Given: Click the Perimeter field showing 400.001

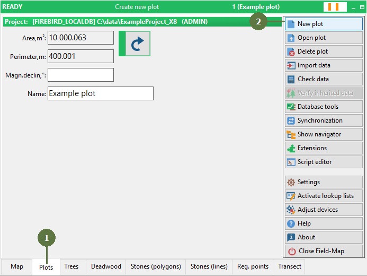Looking at the screenshot, I should point(80,56).
